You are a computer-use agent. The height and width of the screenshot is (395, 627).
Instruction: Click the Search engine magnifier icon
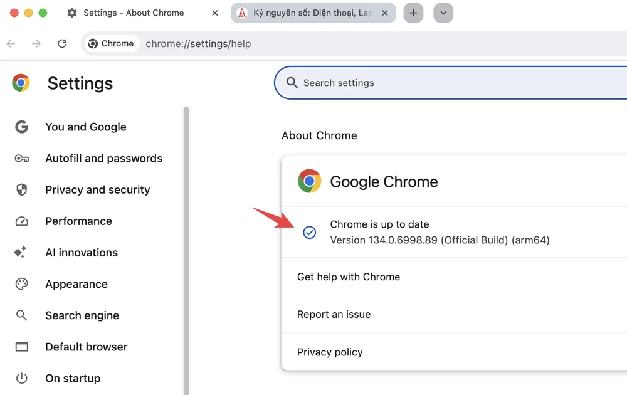(x=22, y=315)
